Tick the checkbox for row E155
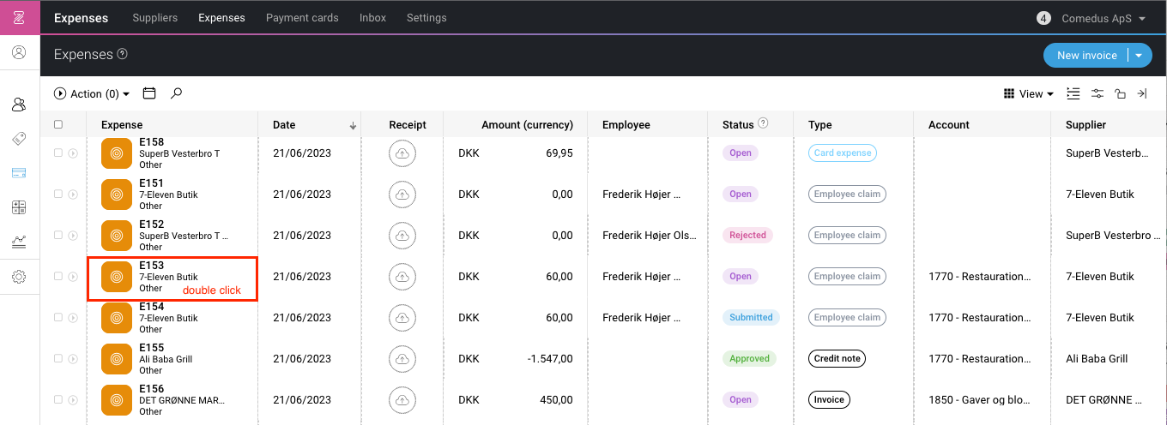The image size is (1167, 425). coord(58,358)
